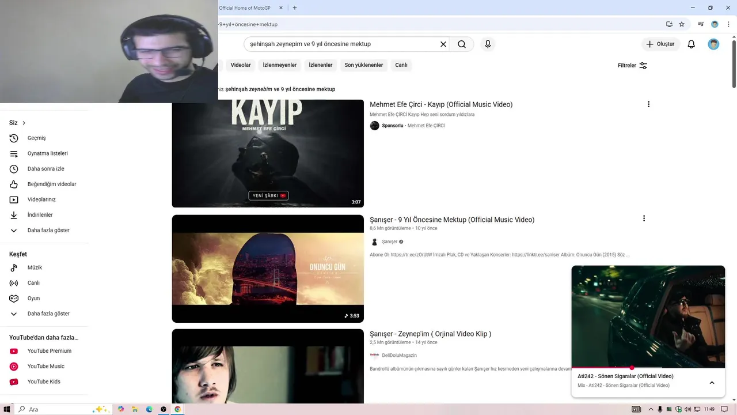Open more options for 9 Yıl Öncesine Mektup
This screenshot has height=415, width=737.
point(644,218)
